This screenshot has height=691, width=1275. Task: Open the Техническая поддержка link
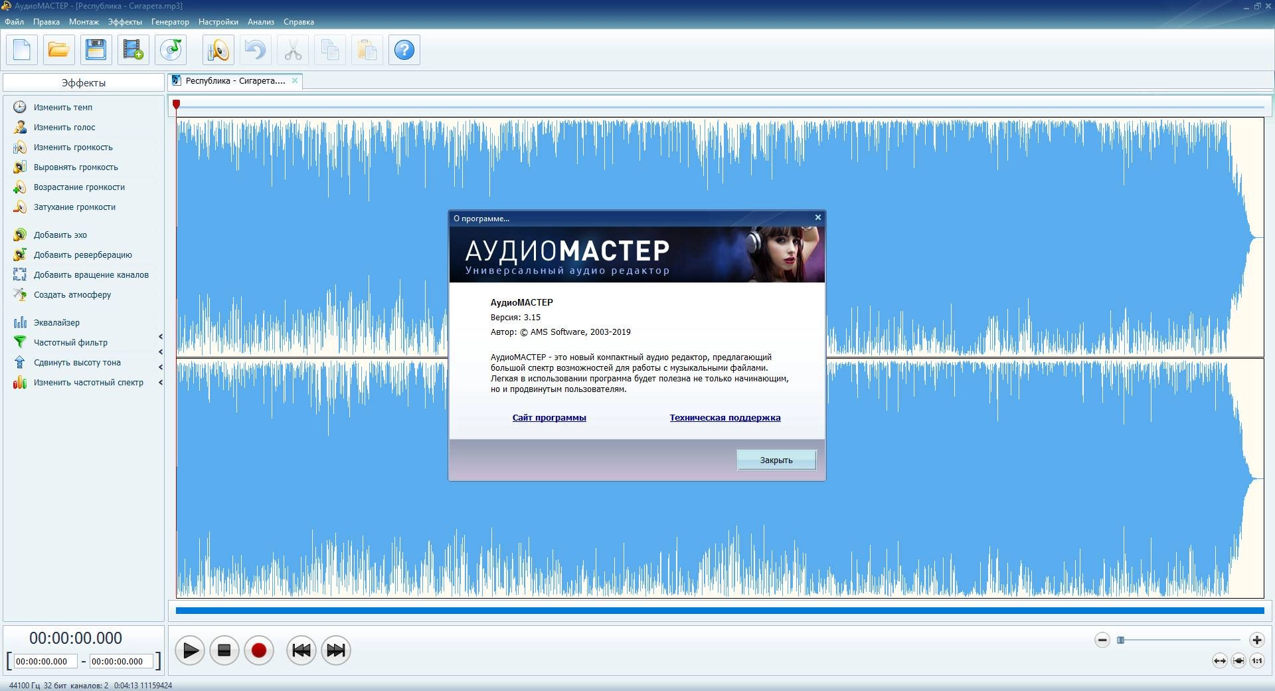(725, 418)
